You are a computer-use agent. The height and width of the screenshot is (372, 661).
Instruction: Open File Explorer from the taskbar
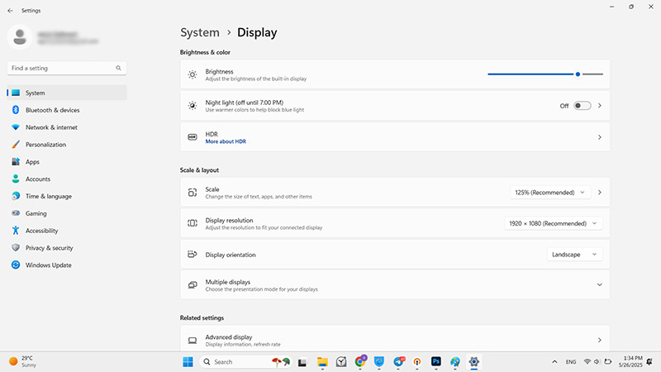pyautogui.click(x=322, y=362)
